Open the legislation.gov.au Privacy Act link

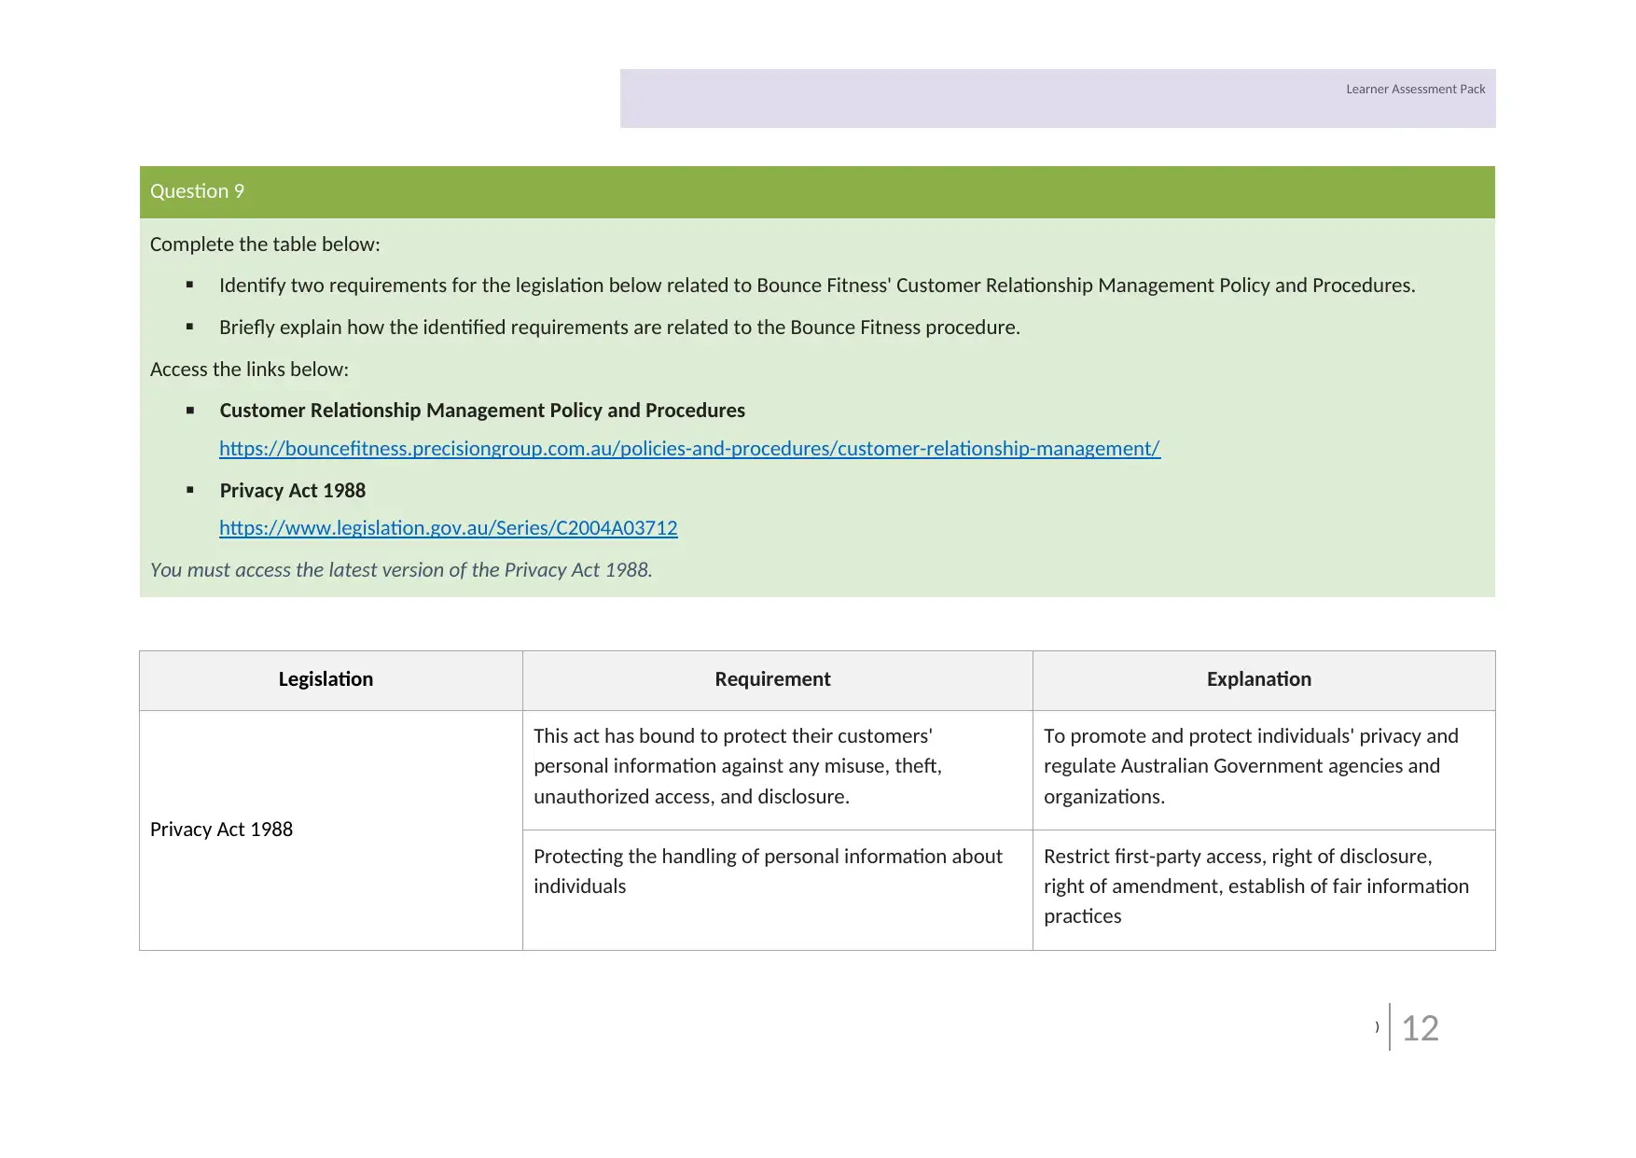tap(449, 528)
